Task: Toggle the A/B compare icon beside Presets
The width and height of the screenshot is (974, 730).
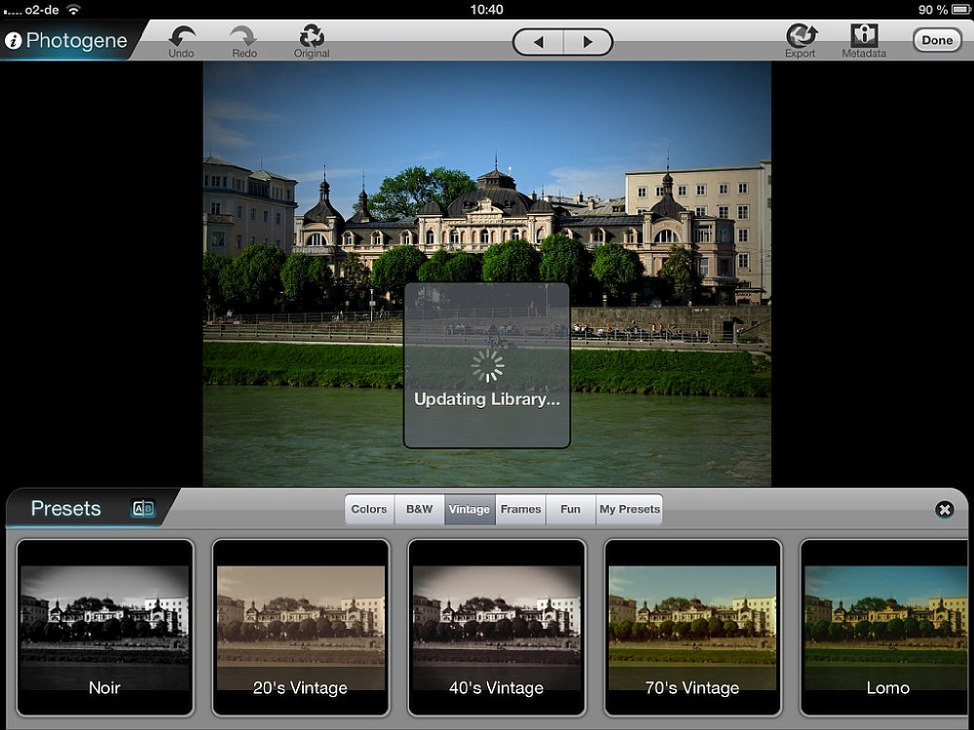Action: 143,508
